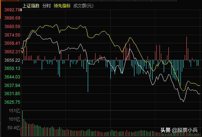Click the longest cyan downward momentum bar
Viewport: 202px width, 137px height.
(88, 76)
